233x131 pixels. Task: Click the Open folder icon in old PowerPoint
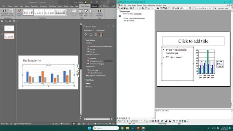tap(122, 8)
